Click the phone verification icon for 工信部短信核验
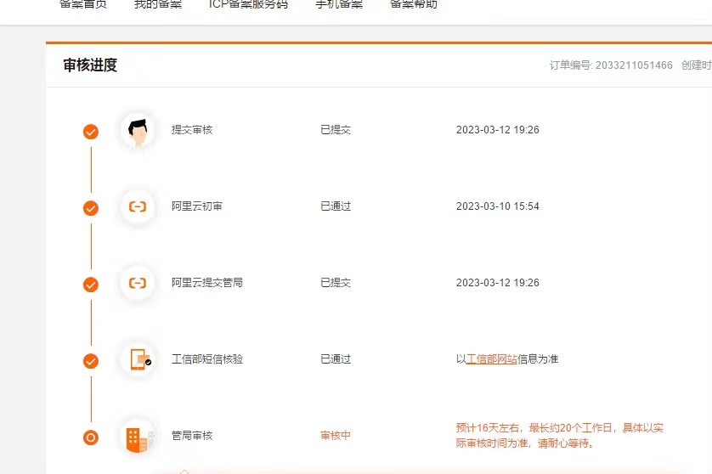Screen dimensions: 712x474 (139, 359)
